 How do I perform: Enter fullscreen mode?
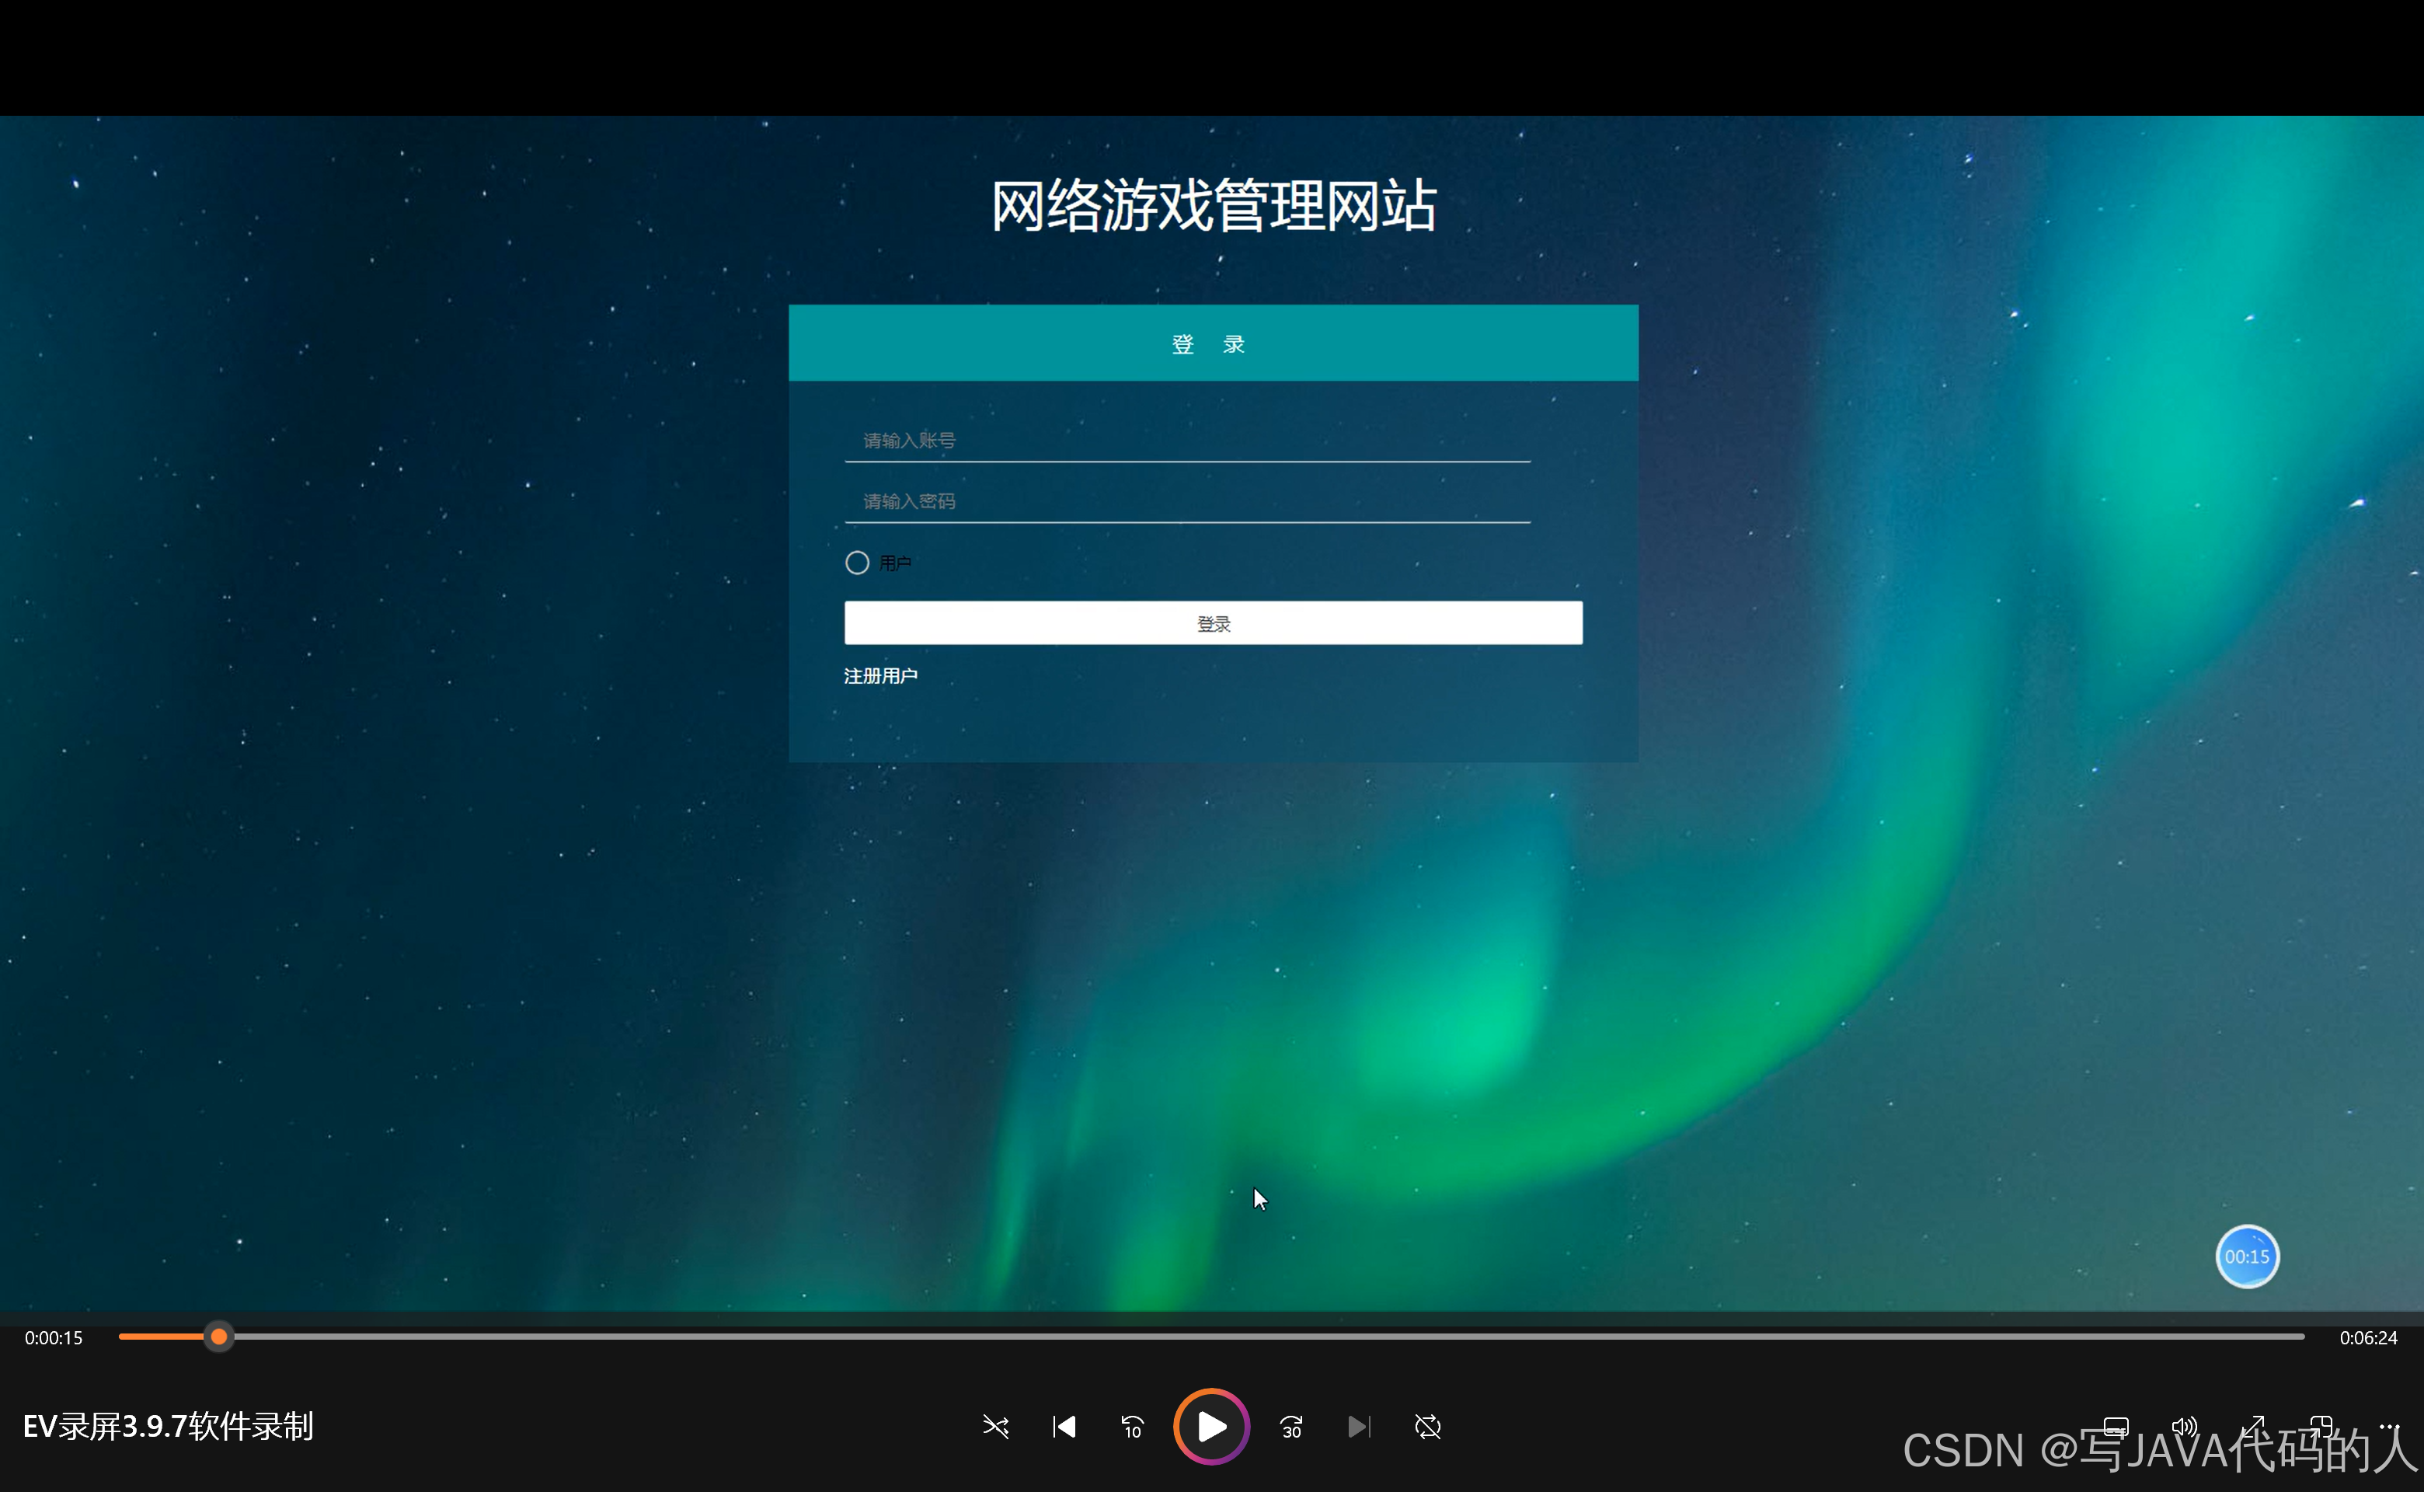[2252, 1426]
